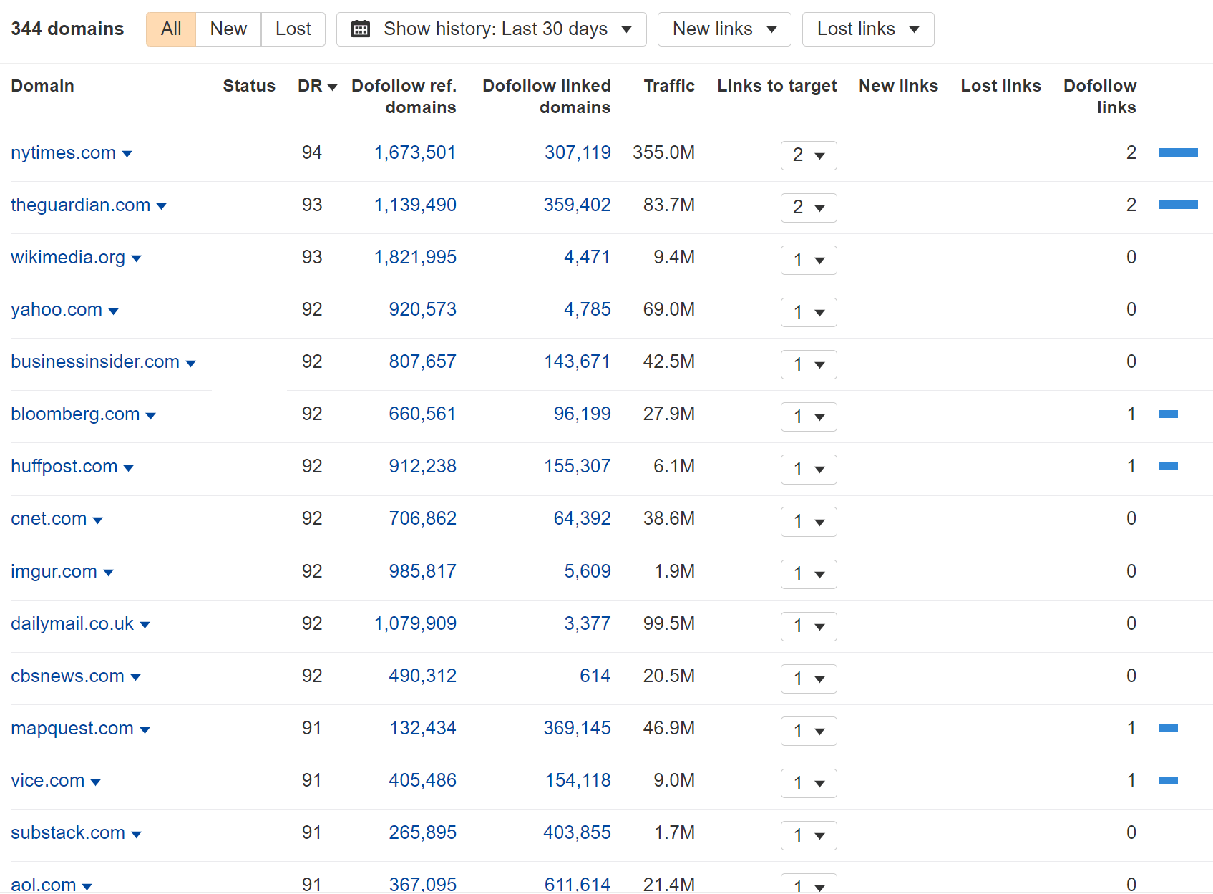Screen dimensions: 1213x894
Task: Open the Show history: Last 30 days dropdown
Action: 491,29
